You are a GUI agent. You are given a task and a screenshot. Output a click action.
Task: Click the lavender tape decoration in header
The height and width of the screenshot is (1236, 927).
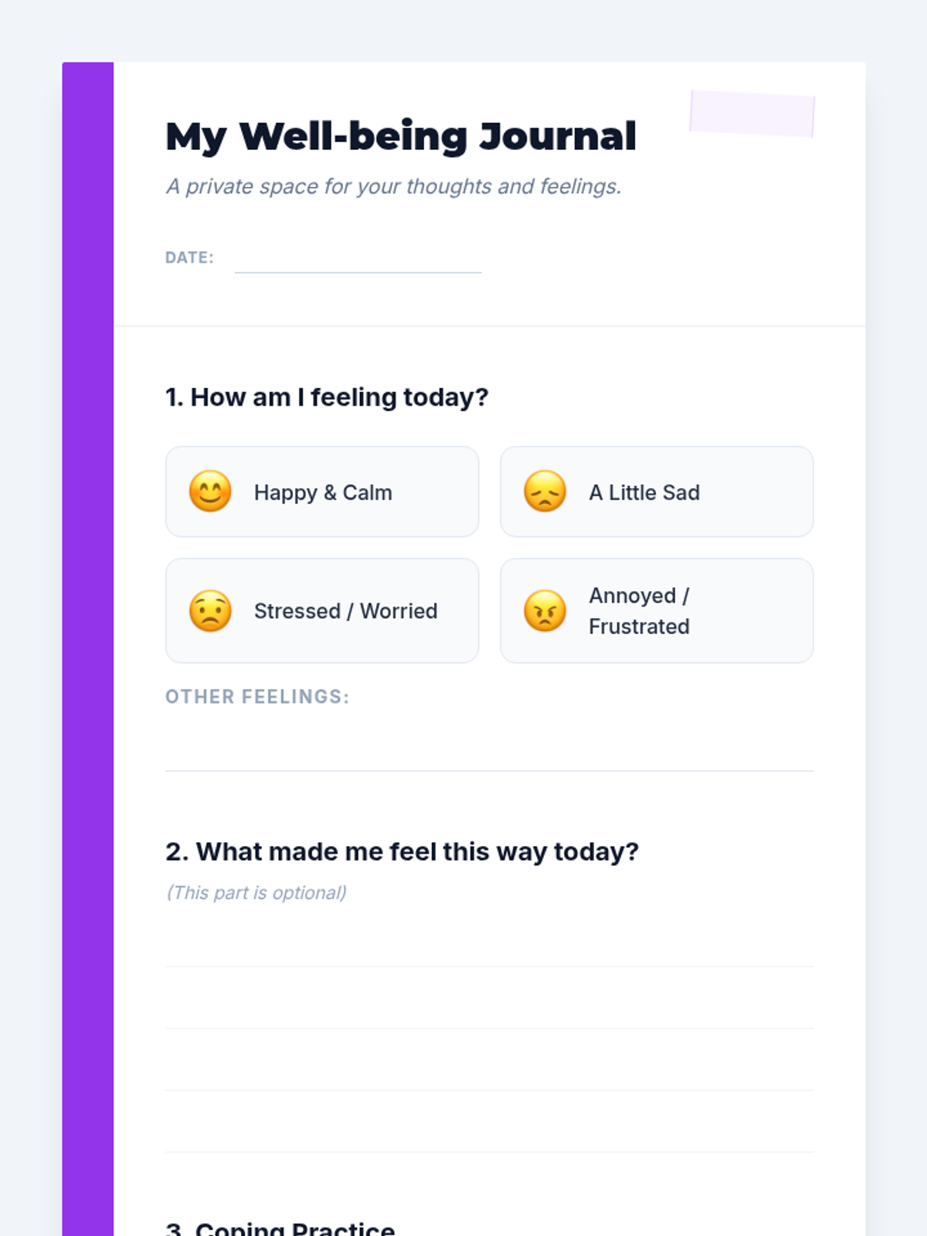(752, 114)
